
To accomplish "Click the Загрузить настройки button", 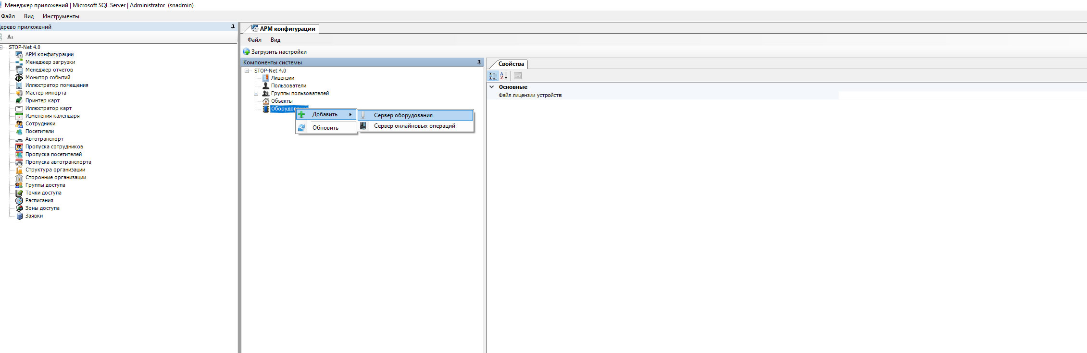I will click(x=275, y=52).
